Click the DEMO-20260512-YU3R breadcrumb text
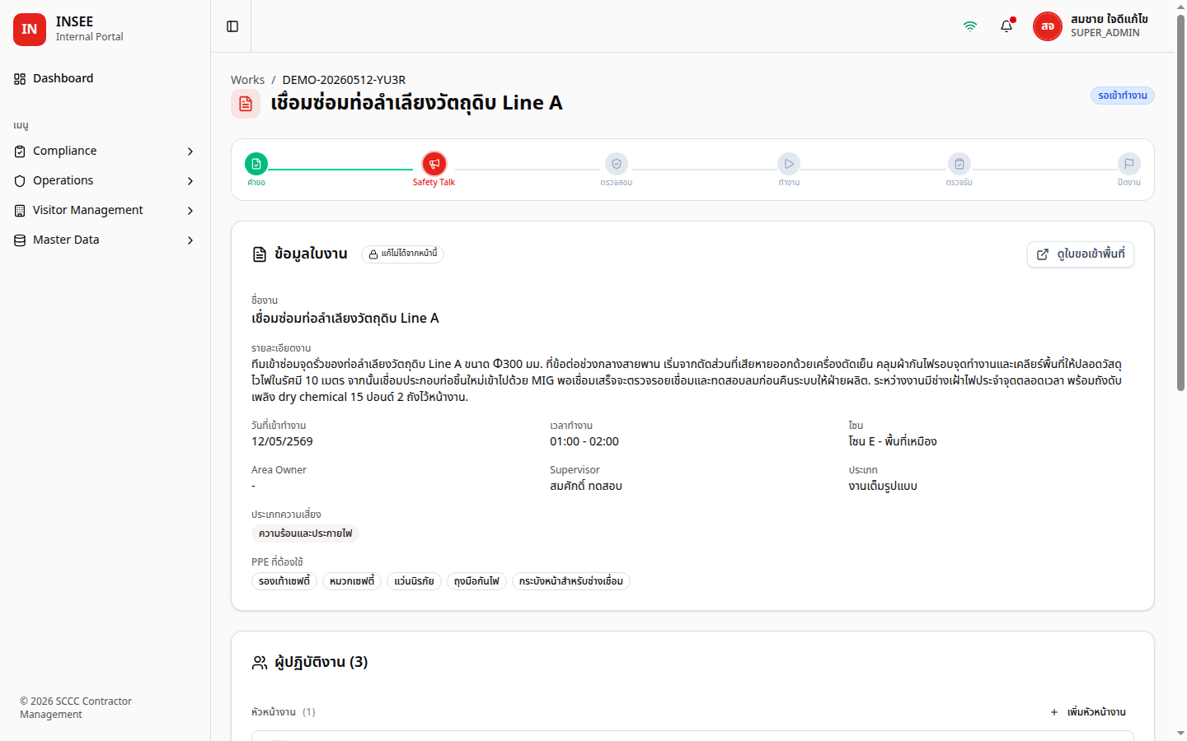This screenshot has width=1187, height=741. [x=344, y=80]
